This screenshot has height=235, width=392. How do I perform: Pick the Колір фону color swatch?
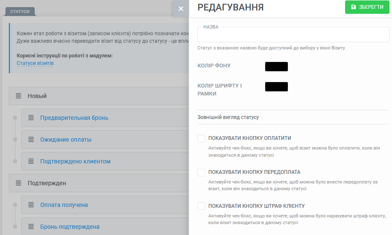[277, 67]
